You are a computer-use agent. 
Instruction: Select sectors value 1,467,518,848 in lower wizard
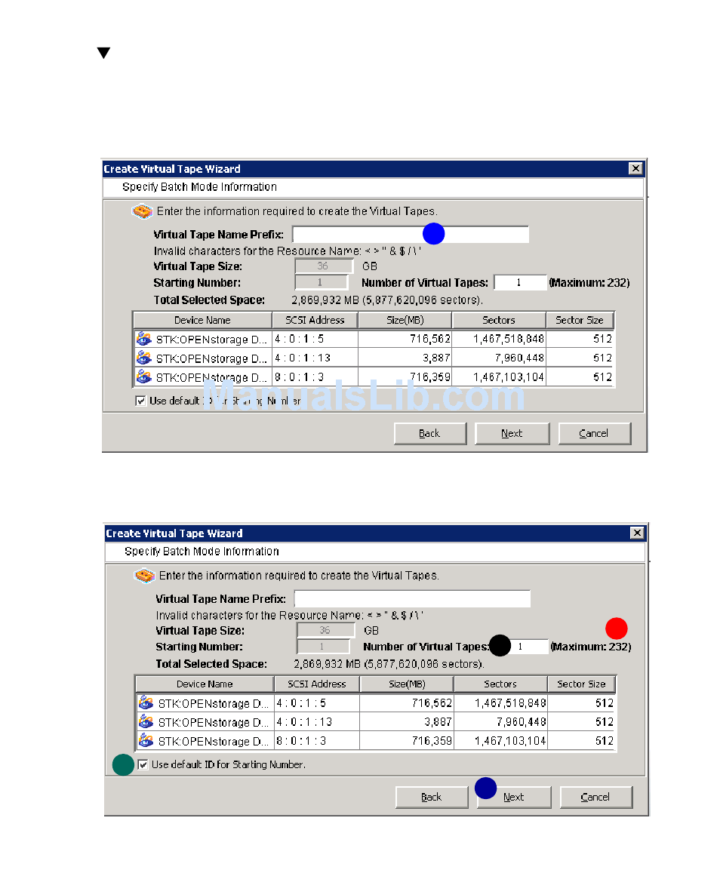coord(510,703)
